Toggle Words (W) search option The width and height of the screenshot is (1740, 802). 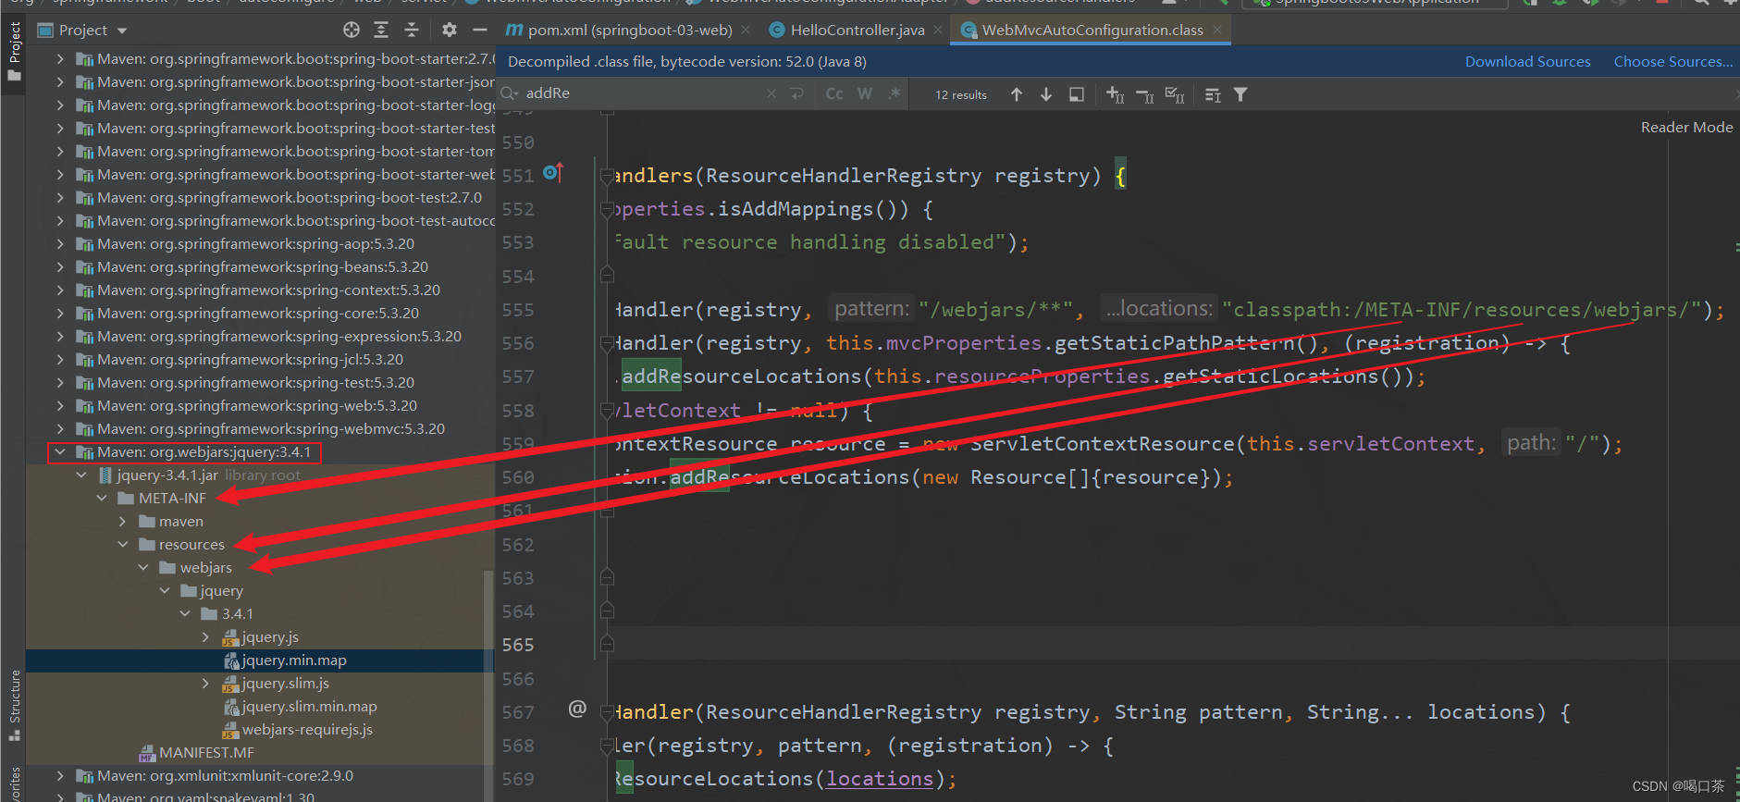click(865, 93)
